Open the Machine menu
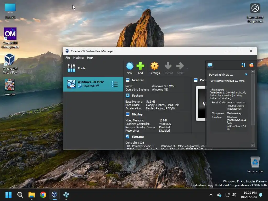The width and height of the screenshot is (268, 201). pos(79,58)
